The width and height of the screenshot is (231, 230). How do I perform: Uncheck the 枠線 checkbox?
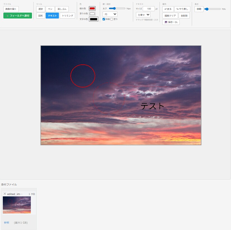point(104,19)
